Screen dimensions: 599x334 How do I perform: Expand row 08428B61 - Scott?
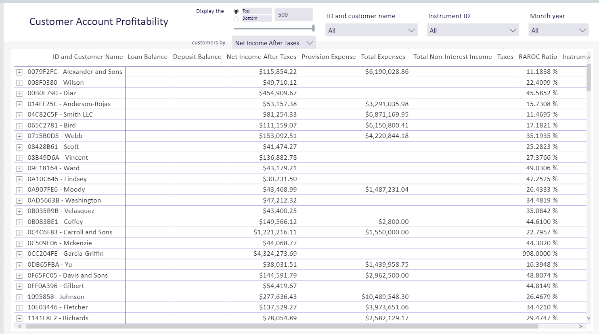point(19,147)
